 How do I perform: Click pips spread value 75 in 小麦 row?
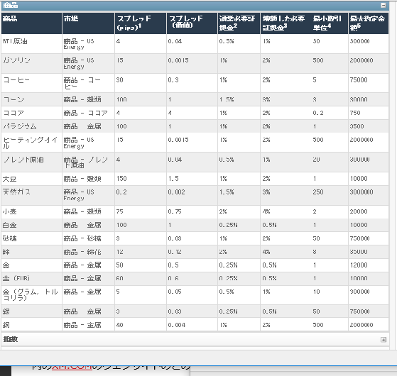click(120, 211)
